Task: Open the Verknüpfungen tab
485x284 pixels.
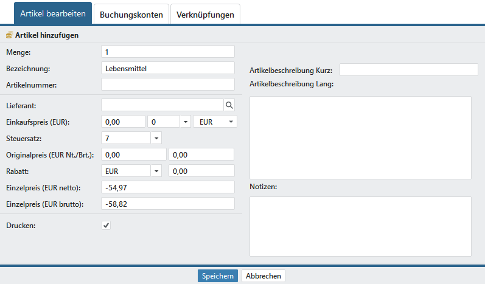Action: (205, 15)
